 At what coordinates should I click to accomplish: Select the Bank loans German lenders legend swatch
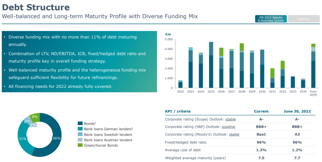(x=80, y=129)
